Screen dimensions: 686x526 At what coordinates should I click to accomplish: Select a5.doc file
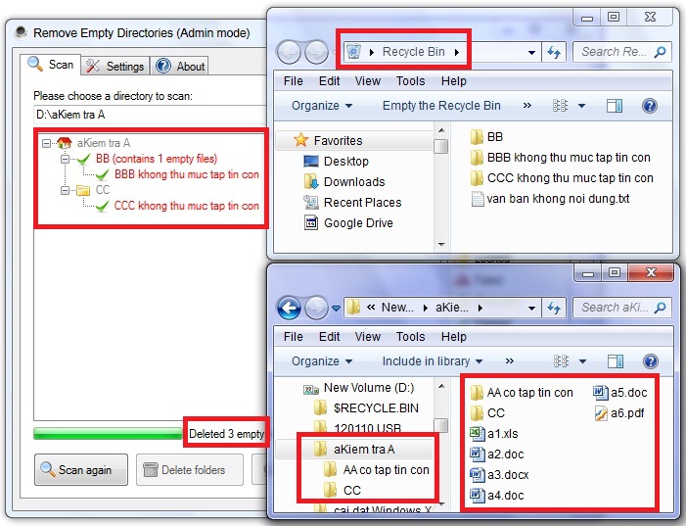coord(620,393)
